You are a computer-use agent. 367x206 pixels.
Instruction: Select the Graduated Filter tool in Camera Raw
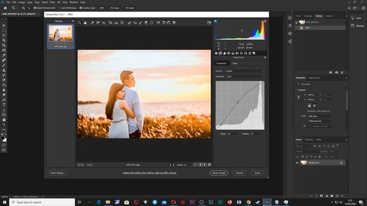pyautogui.click(x=146, y=23)
